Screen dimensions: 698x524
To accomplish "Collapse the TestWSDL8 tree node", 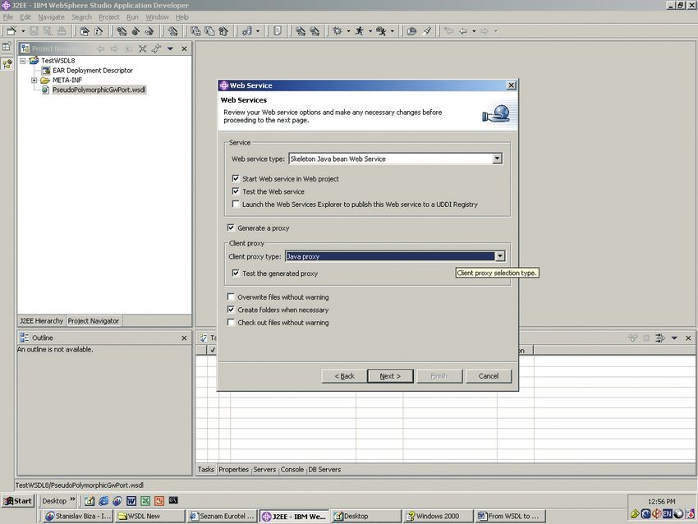I will coord(23,61).
